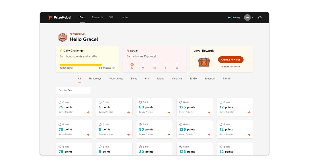This screenshot has width=309, height=167.
Task: Click the '48/101 points' text
Action: coord(66,68)
